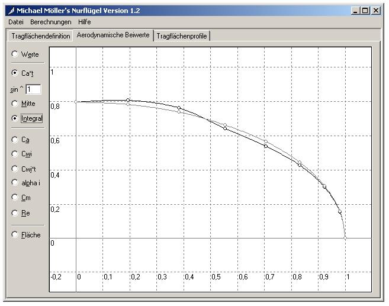389x306 pixels.
Task: Select the Aerodynamische Beiwerte tab
Action: 113,36
